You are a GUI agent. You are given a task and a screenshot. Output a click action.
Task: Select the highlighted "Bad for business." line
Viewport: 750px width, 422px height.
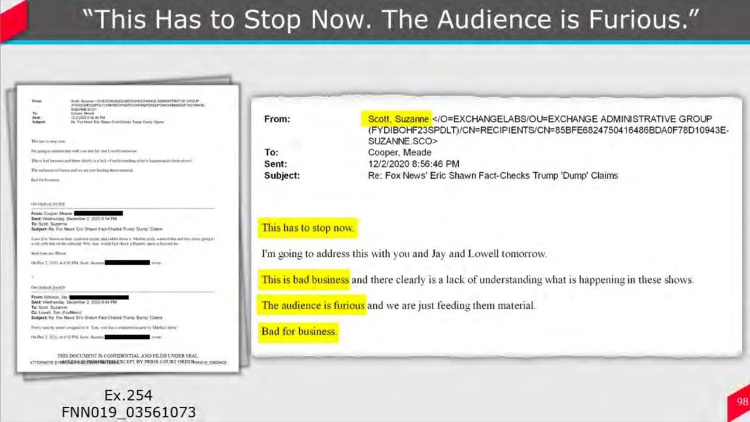(299, 331)
